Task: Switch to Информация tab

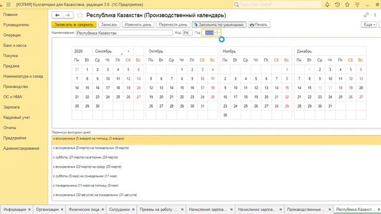Action: (x=14, y=209)
